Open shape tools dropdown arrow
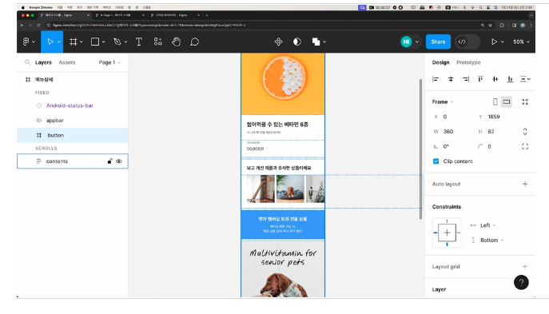The width and height of the screenshot is (549, 314). tap(103, 42)
